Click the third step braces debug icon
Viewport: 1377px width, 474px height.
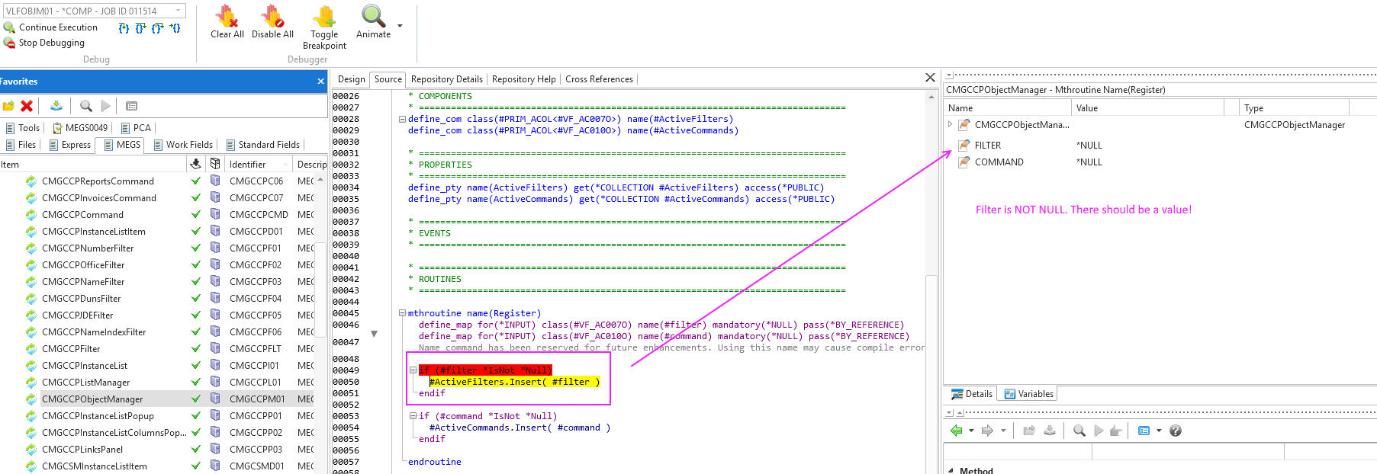[x=157, y=28]
